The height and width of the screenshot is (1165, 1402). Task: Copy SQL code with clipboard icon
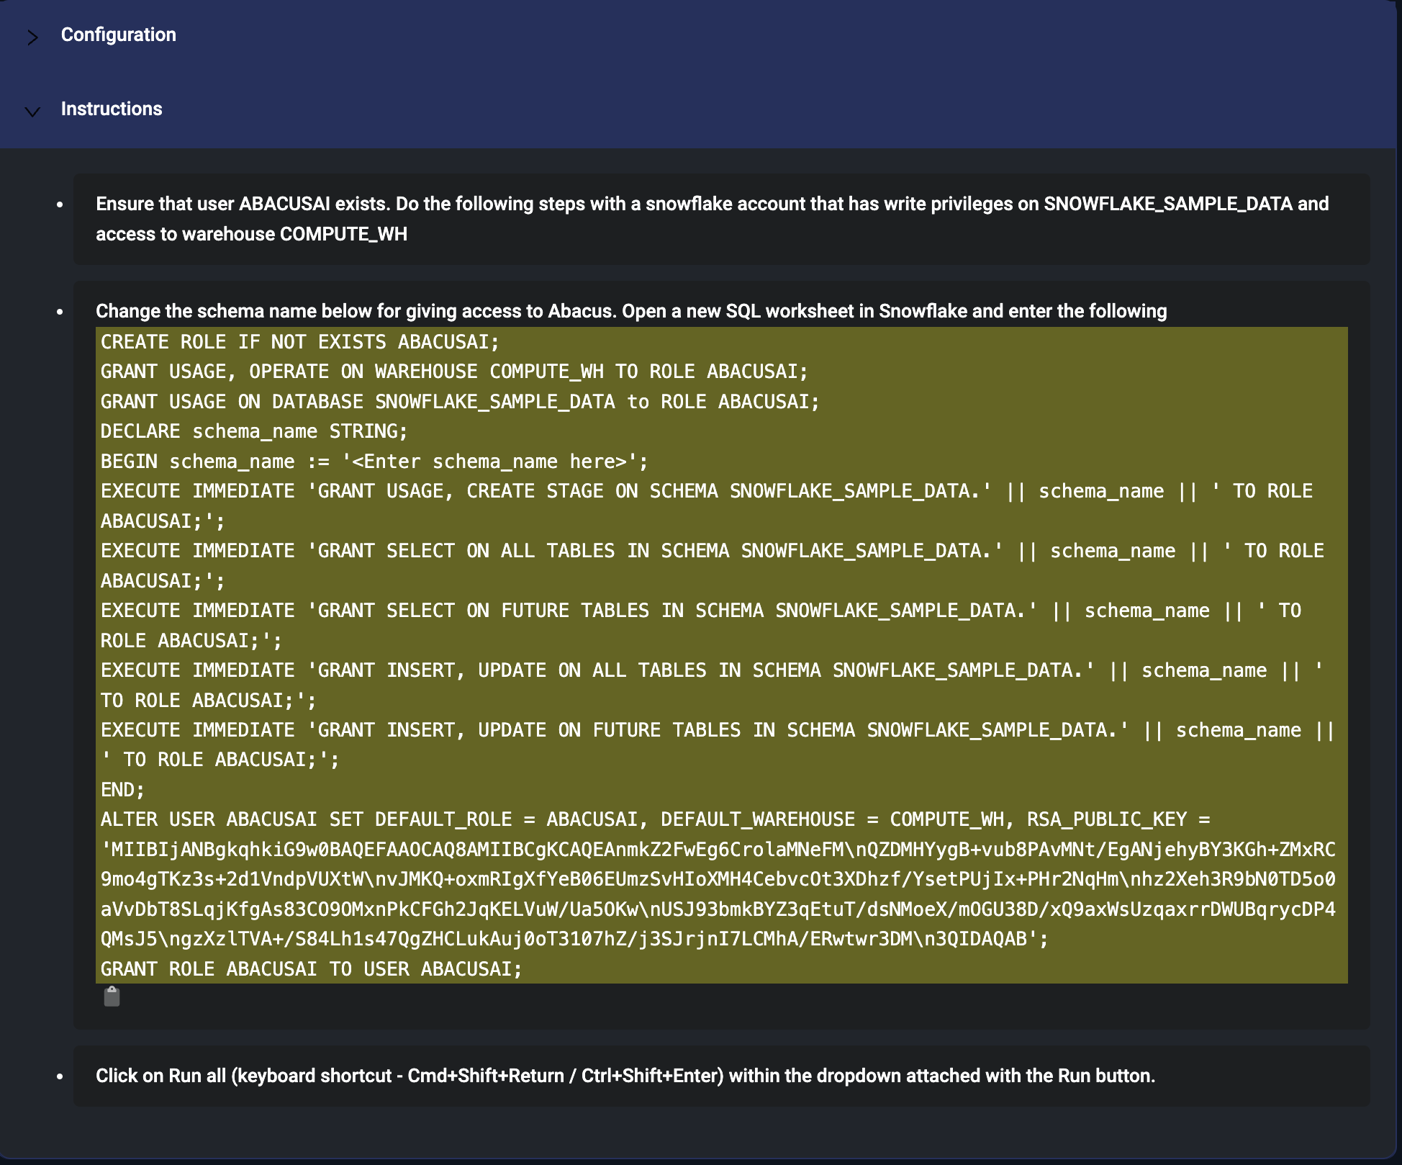tap(112, 997)
